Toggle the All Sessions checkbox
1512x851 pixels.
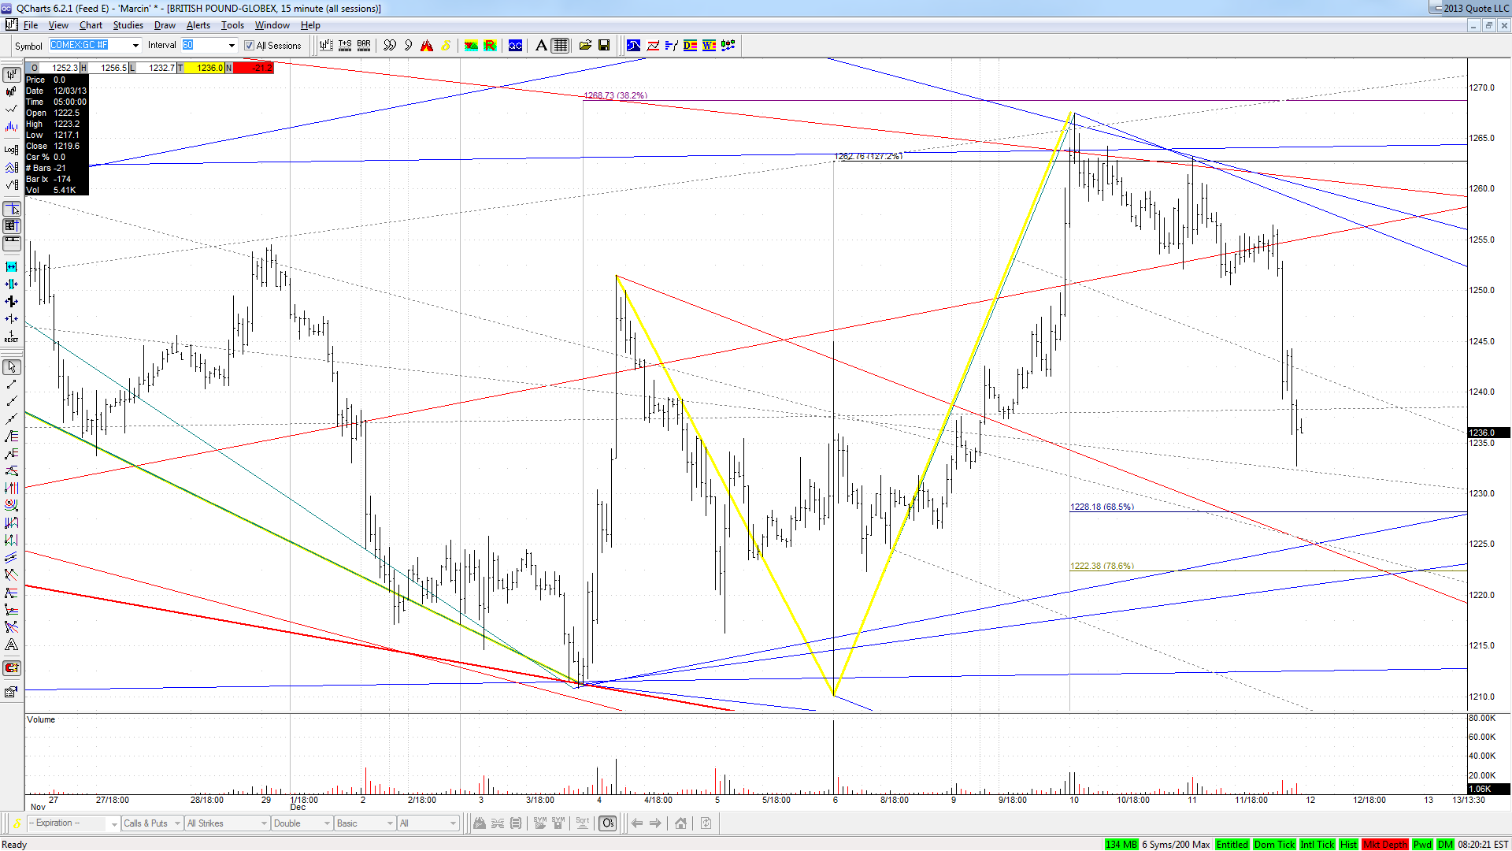pyautogui.click(x=249, y=46)
